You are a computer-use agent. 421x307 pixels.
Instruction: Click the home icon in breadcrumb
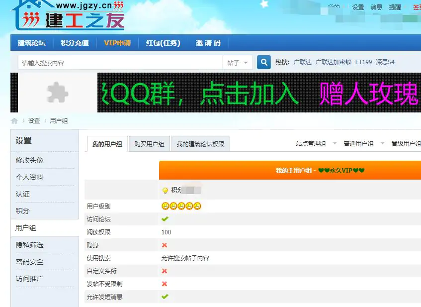(x=14, y=121)
